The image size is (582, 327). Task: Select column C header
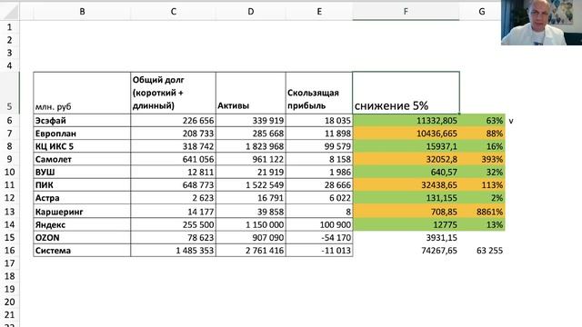[174, 12]
